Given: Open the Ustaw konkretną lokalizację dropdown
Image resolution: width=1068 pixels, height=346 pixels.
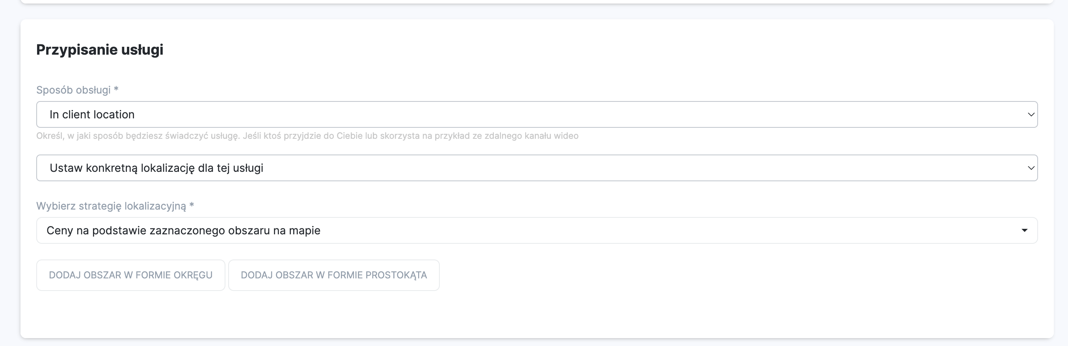Looking at the screenshot, I should click(536, 167).
